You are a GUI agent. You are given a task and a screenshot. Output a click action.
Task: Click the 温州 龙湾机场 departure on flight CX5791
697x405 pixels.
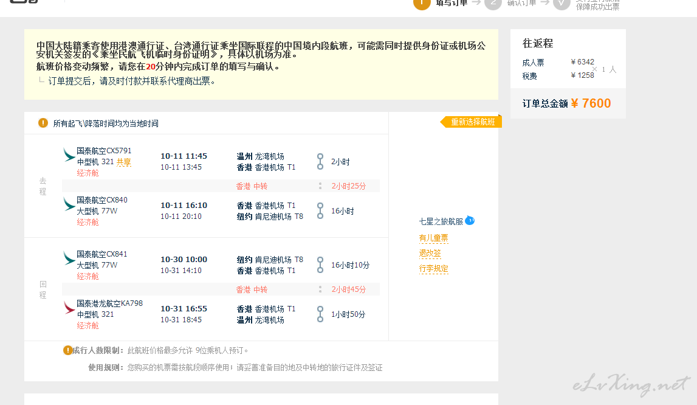[261, 156]
